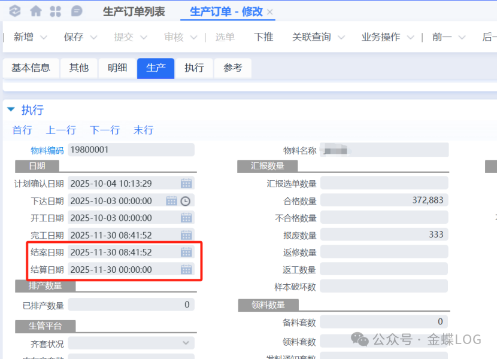Close the 生产订单 - 修改 tab
The height and width of the screenshot is (359, 497).
[x=270, y=12]
